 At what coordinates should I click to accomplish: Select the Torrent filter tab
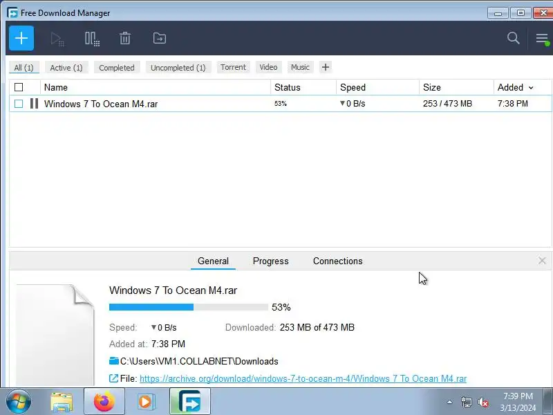click(x=233, y=67)
